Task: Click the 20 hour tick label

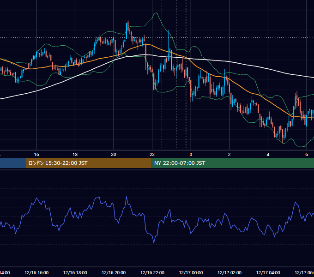Action: tap(114, 155)
